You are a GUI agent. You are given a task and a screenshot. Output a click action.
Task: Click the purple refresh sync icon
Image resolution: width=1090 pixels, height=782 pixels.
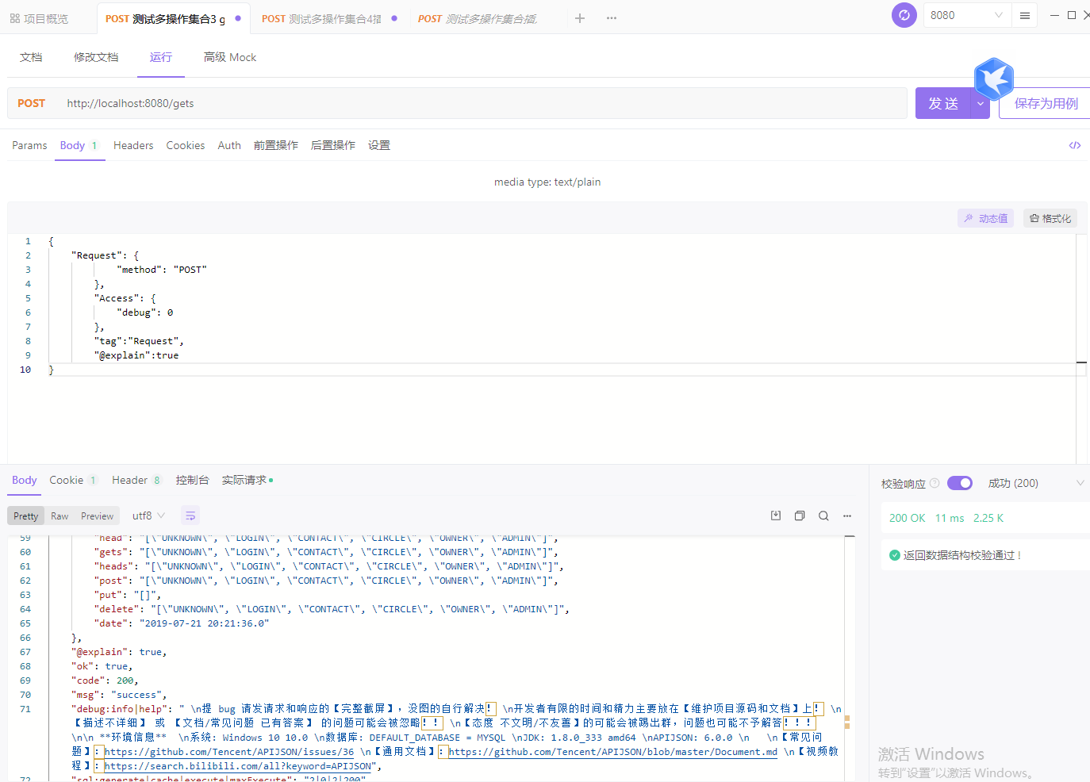tap(904, 15)
